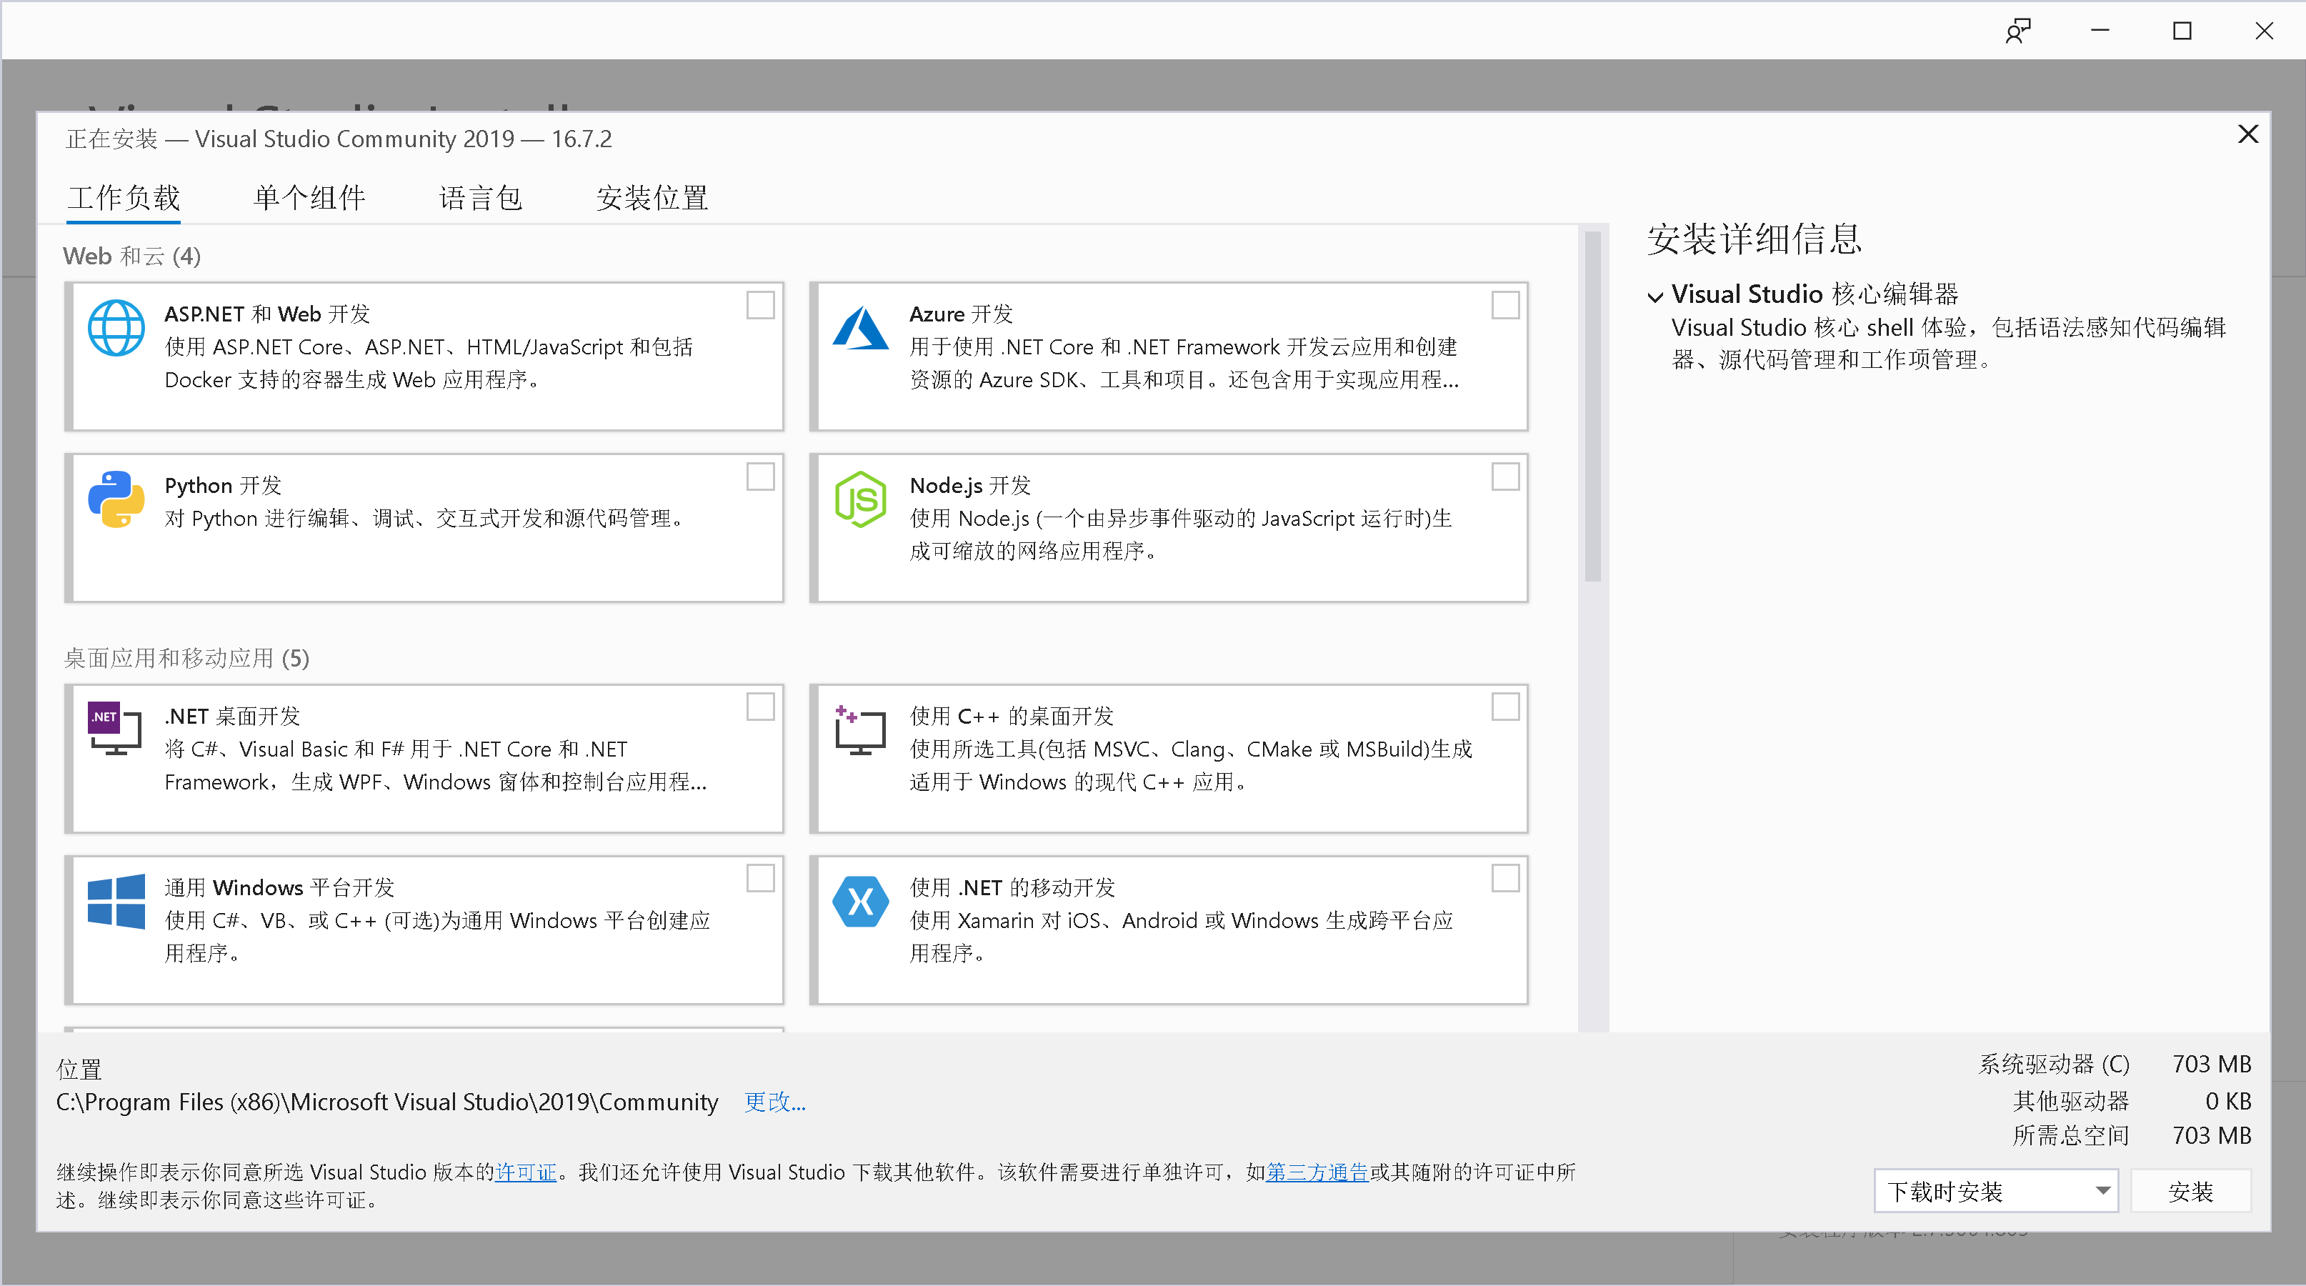Click the 系统驱动器 (C) size label

[2054, 1064]
